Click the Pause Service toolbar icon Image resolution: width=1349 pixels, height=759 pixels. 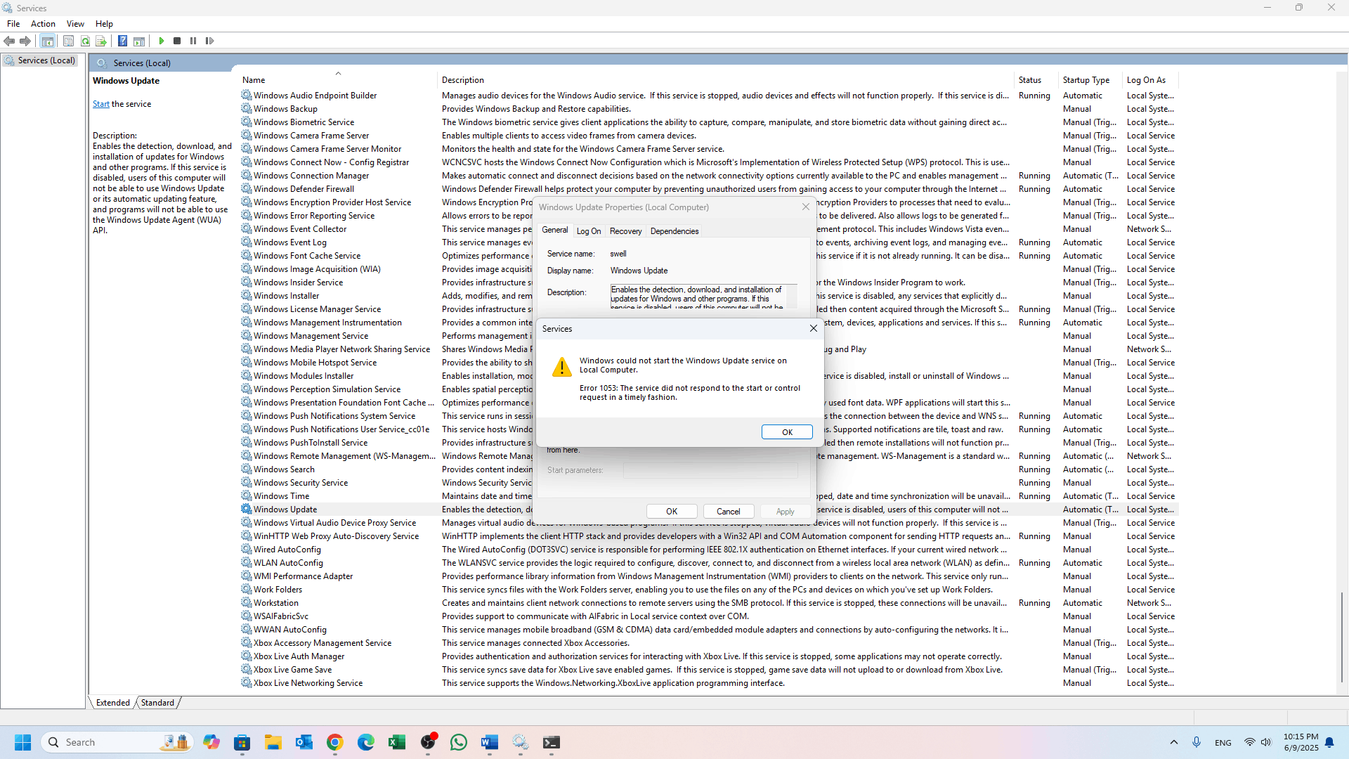[x=193, y=41]
